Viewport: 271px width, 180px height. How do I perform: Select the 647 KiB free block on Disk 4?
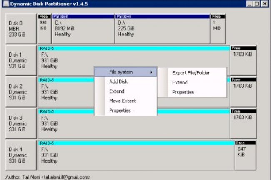pyautogui.click(x=245, y=156)
